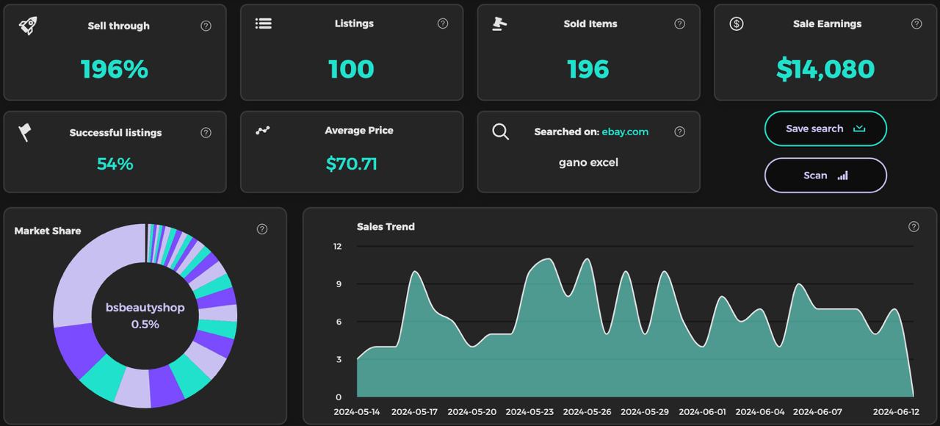940x426 pixels.
Task: Click the 12 label on the y-axis
Action: click(x=338, y=246)
